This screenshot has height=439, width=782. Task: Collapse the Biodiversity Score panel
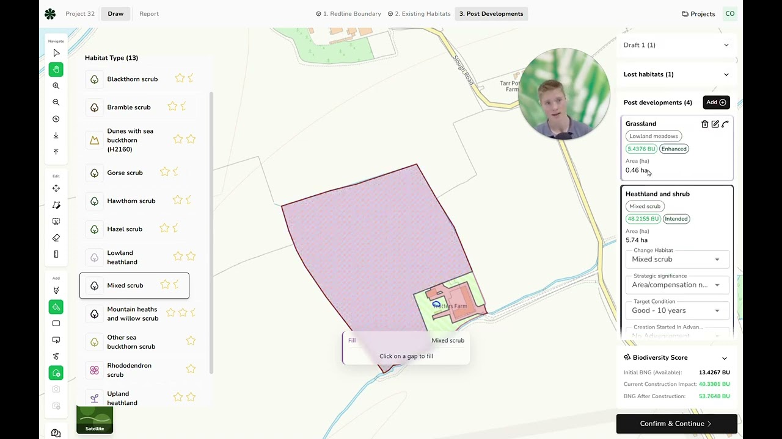pos(725,358)
